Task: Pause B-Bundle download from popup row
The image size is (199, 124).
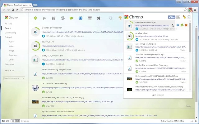Action: 177,25
